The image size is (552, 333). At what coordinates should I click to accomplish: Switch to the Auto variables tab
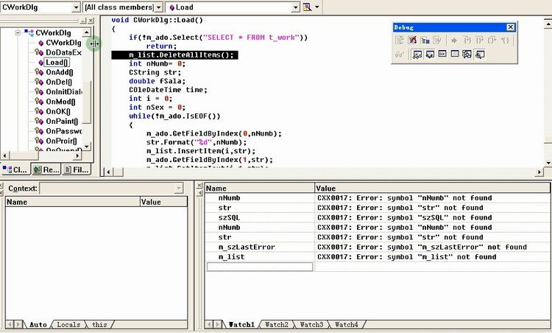coord(38,325)
